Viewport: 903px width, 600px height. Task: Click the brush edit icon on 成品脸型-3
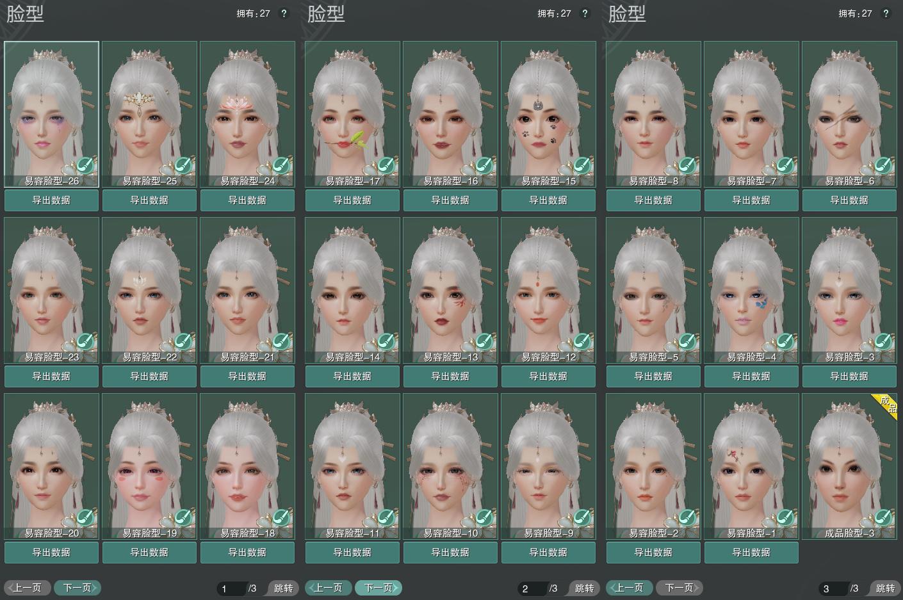[883, 518]
